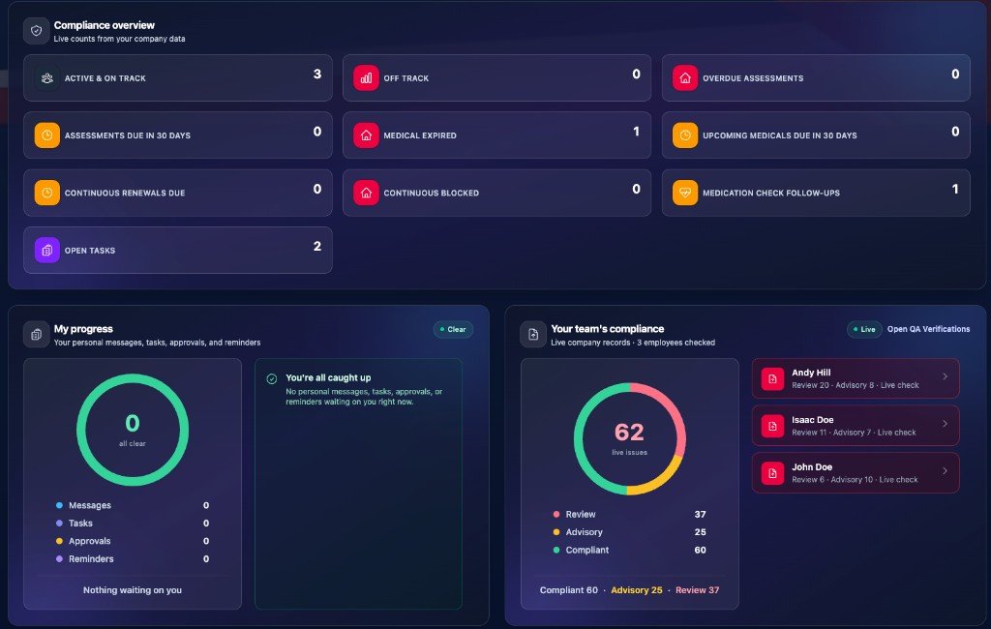Click the Reminders row label
This screenshot has height=629, width=991.
click(91, 558)
